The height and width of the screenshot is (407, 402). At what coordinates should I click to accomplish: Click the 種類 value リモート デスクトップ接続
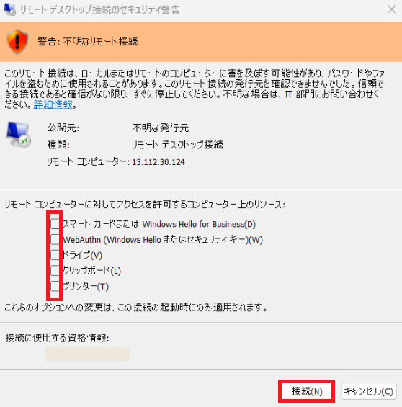pyautogui.click(x=177, y=145)
